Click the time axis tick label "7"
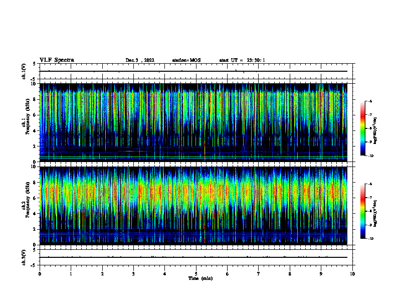The image size is (397, 307). (259, 274)
